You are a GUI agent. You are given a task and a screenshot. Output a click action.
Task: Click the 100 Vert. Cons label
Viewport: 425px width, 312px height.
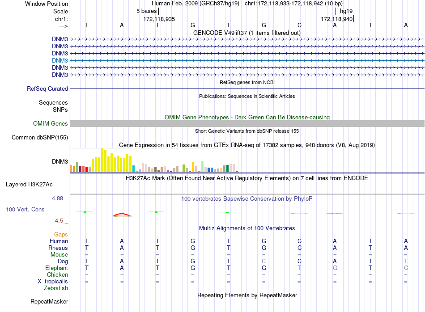tap(25, 209)
